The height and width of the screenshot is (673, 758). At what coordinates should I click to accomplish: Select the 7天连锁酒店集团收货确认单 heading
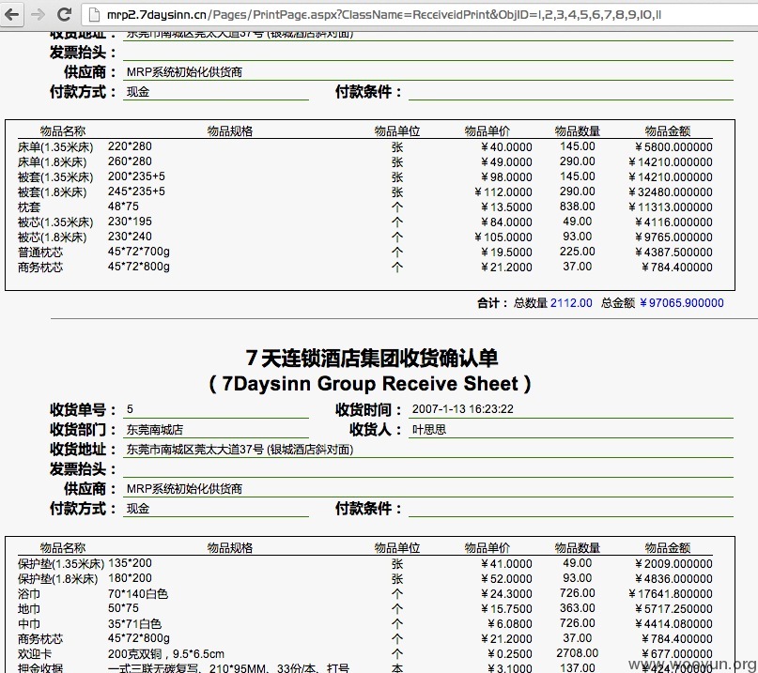click(x=372, y=358)
